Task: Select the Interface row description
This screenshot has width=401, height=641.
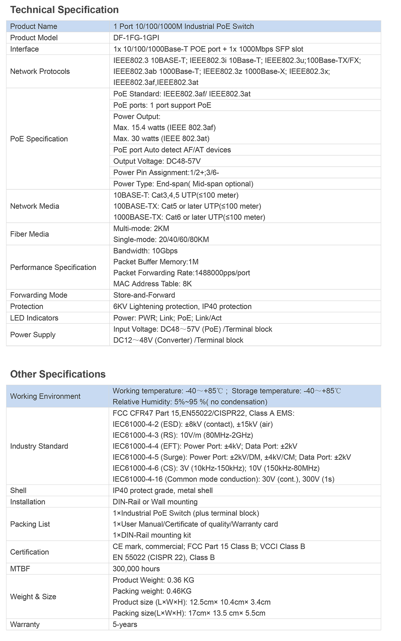Action: (208, 49)
